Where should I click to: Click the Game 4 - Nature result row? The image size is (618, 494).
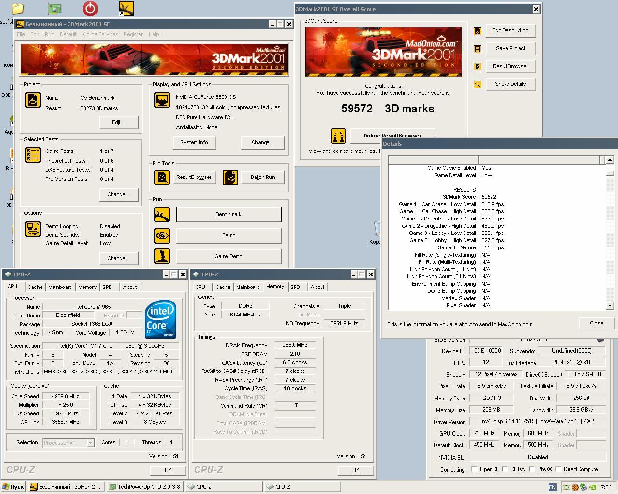coord(497,247)
